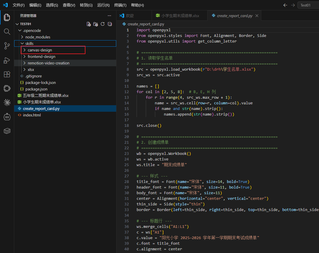Switch to the 小学生期末成绩单.xlsx tab
The width and height of the screenshot is (319, 253).
[x=180, y=16]
